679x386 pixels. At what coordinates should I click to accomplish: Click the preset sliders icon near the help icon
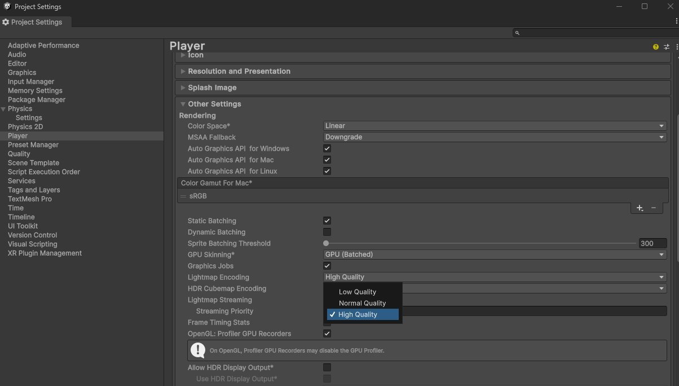[x=666, y=47]
